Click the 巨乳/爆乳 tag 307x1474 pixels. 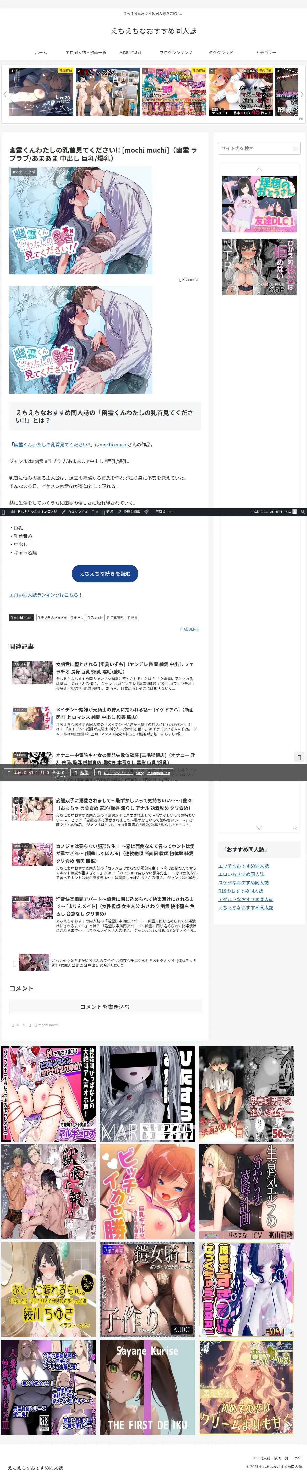tap(116, 618)
